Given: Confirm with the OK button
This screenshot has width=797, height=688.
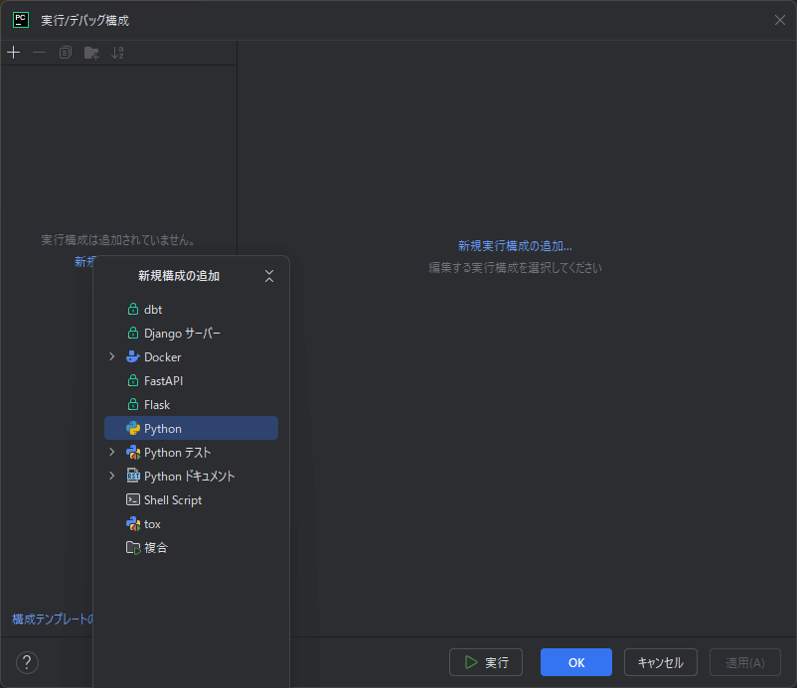Looking at the screenshot, I should point(576,662).
